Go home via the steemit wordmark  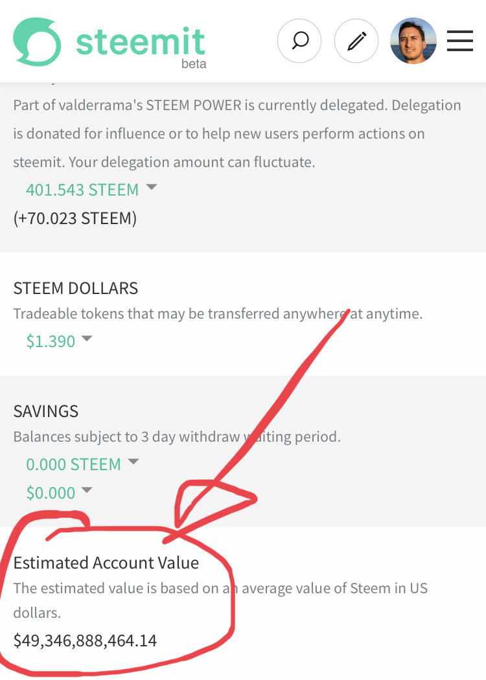tap(140, 40)
